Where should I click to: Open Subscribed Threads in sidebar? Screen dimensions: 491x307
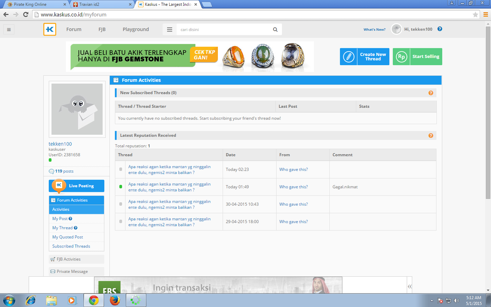tap(71, 246)
